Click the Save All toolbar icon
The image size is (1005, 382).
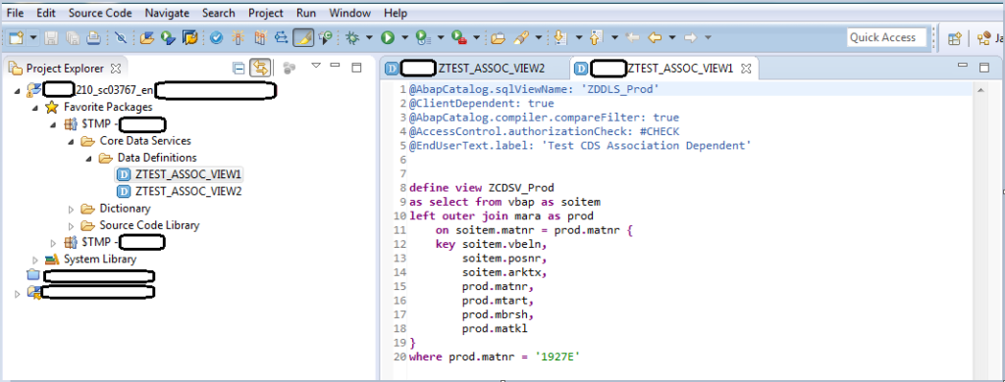tap(73, 38)
